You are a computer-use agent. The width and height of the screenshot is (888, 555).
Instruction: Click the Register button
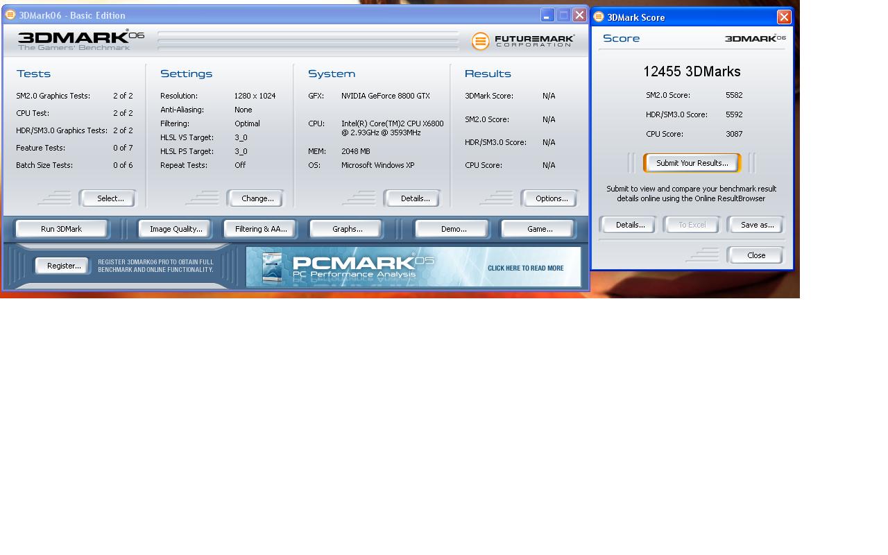pos(63,266)
